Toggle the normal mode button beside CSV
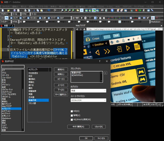The width and height of the screenshot is (164, 141). coord(6,18)
